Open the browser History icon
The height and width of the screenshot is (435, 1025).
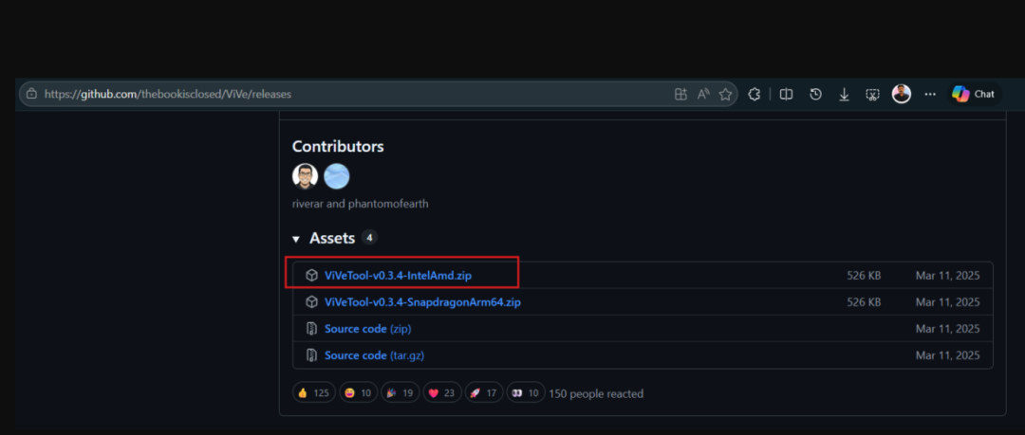click(x=815, y=94)
